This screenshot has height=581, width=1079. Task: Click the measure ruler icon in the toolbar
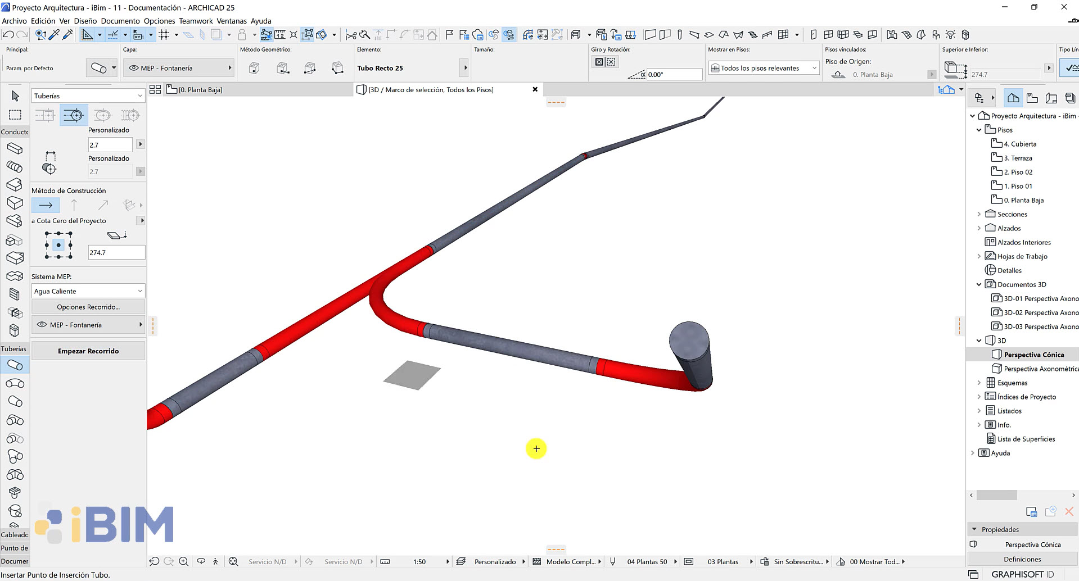point(279,34)
